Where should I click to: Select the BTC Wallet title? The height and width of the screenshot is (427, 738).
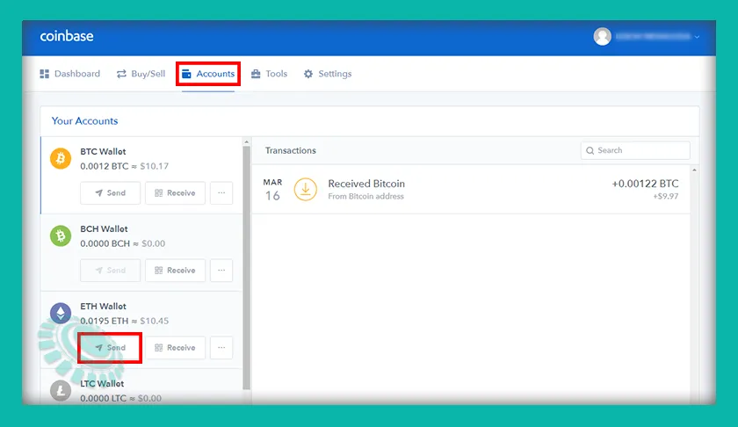(103, 152)
